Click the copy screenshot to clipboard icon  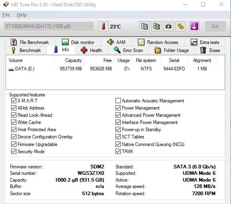(x=156, y=26)
